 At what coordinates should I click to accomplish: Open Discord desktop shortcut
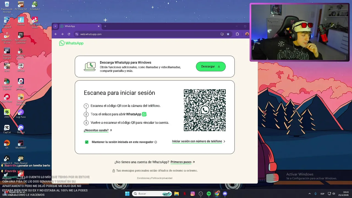tap(21, 129)
